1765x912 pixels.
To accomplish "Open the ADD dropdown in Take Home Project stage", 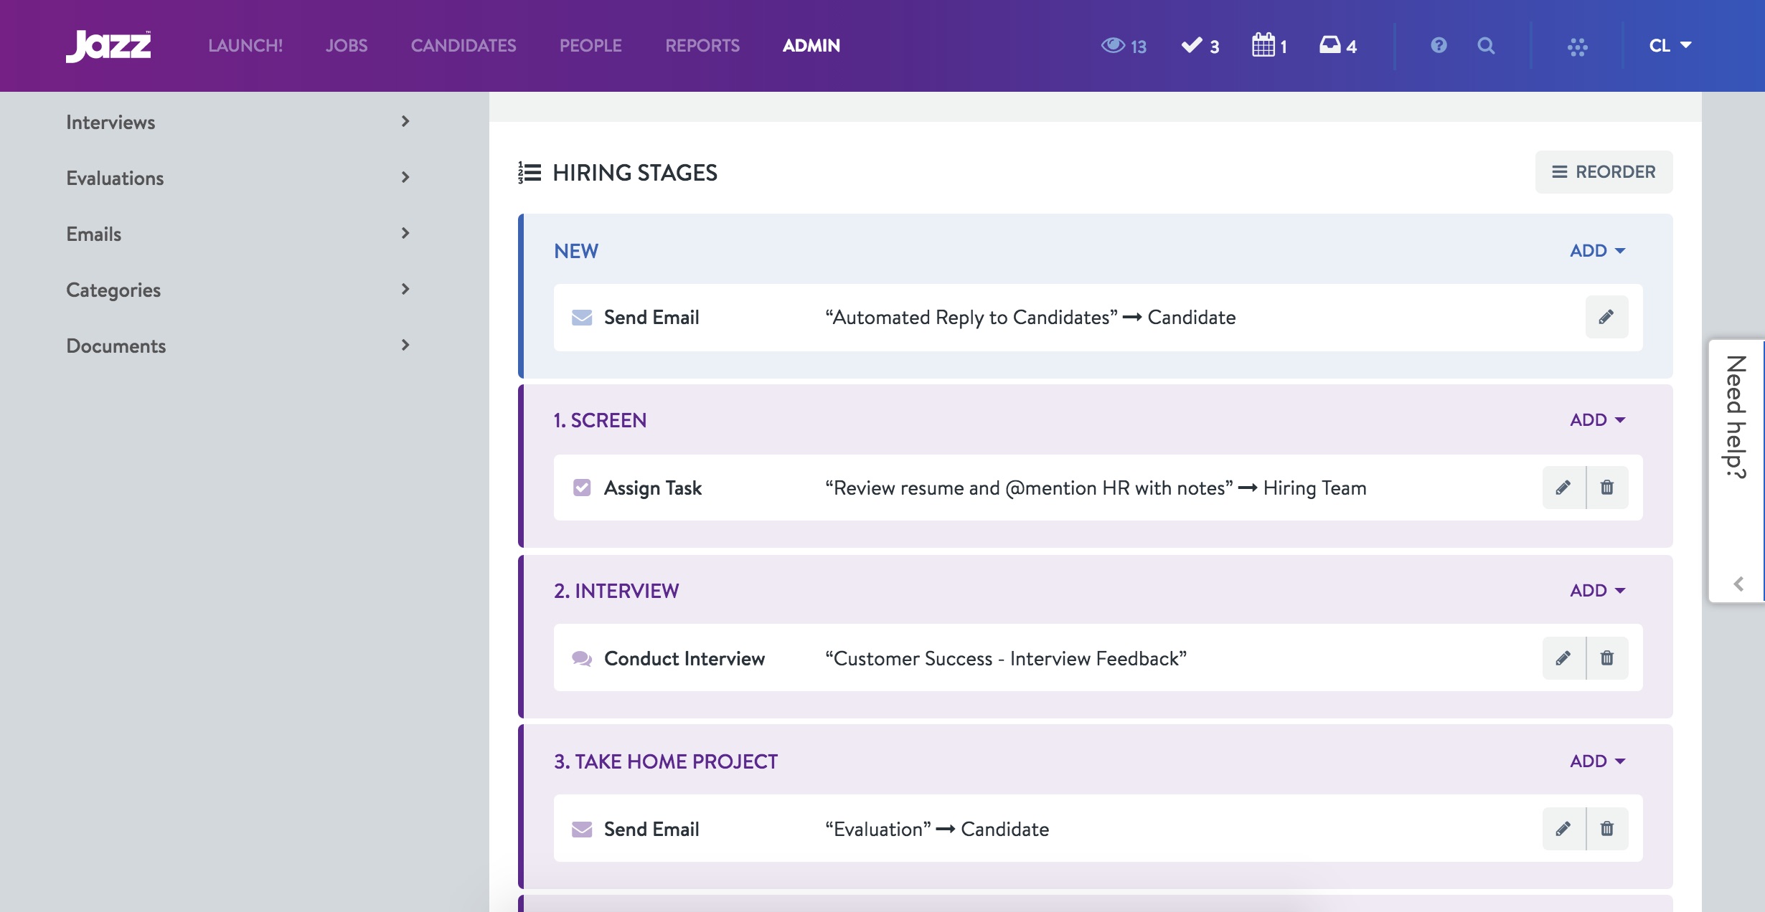I will (1598, 761).
